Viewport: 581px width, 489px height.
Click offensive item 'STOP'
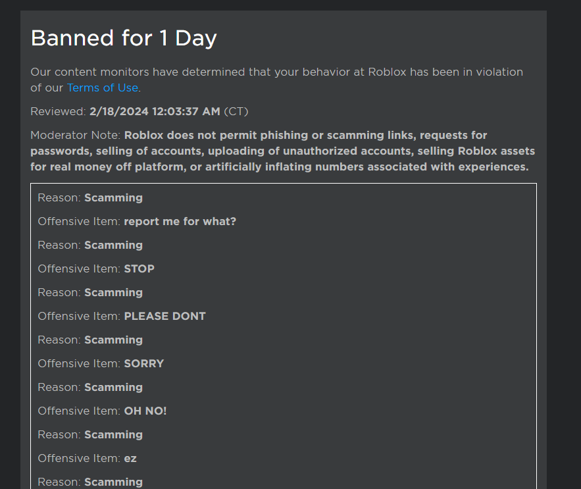pyautogui.click(x=139, y=269)
